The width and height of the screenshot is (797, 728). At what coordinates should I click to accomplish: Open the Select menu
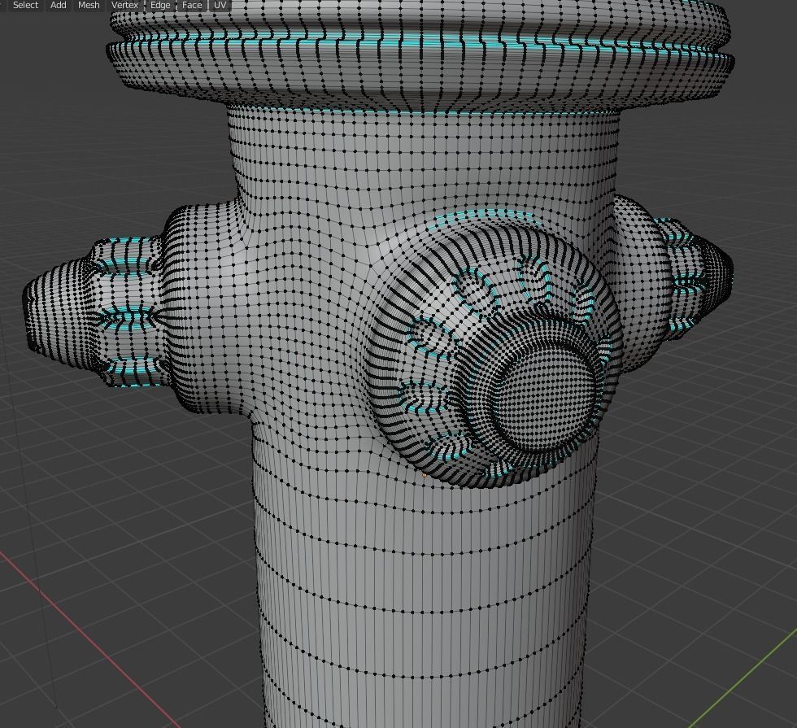pos(25,5)
